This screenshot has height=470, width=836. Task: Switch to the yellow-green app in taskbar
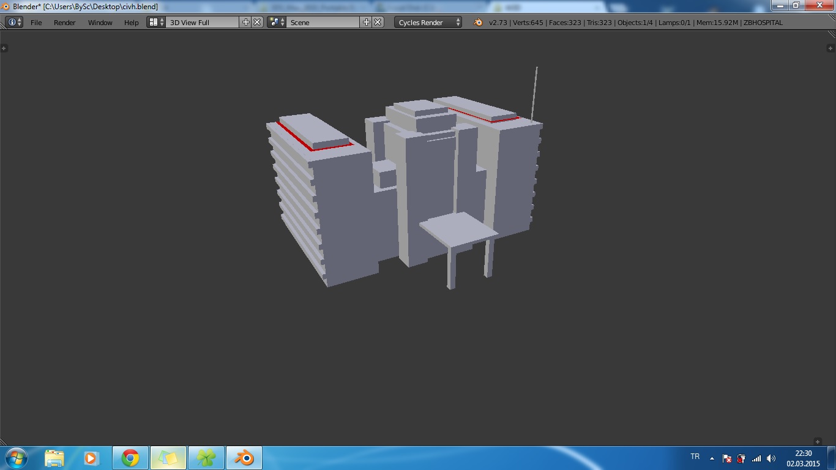[x=168, y=458]
